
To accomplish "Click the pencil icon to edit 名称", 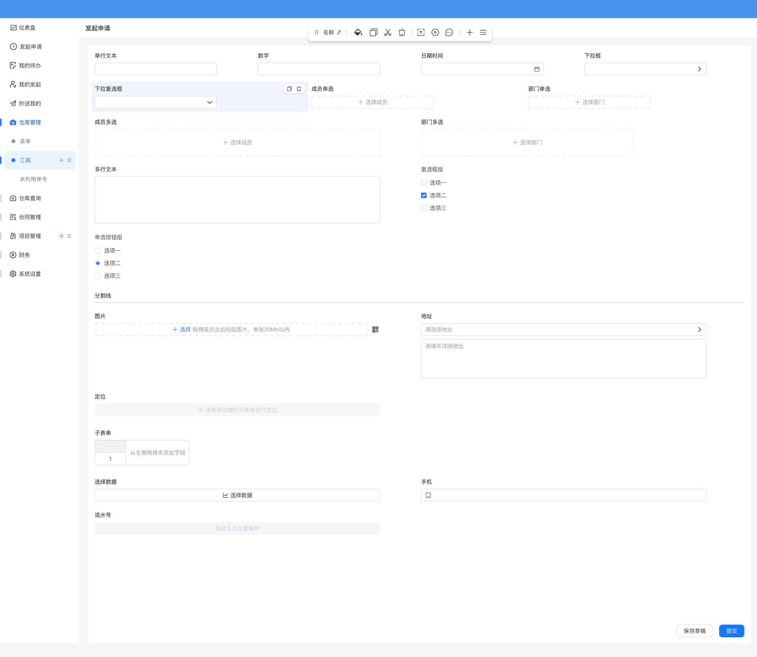I will (339, 32).
